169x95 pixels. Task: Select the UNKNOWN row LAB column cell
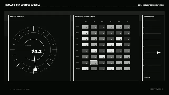[x=94, y=69]
